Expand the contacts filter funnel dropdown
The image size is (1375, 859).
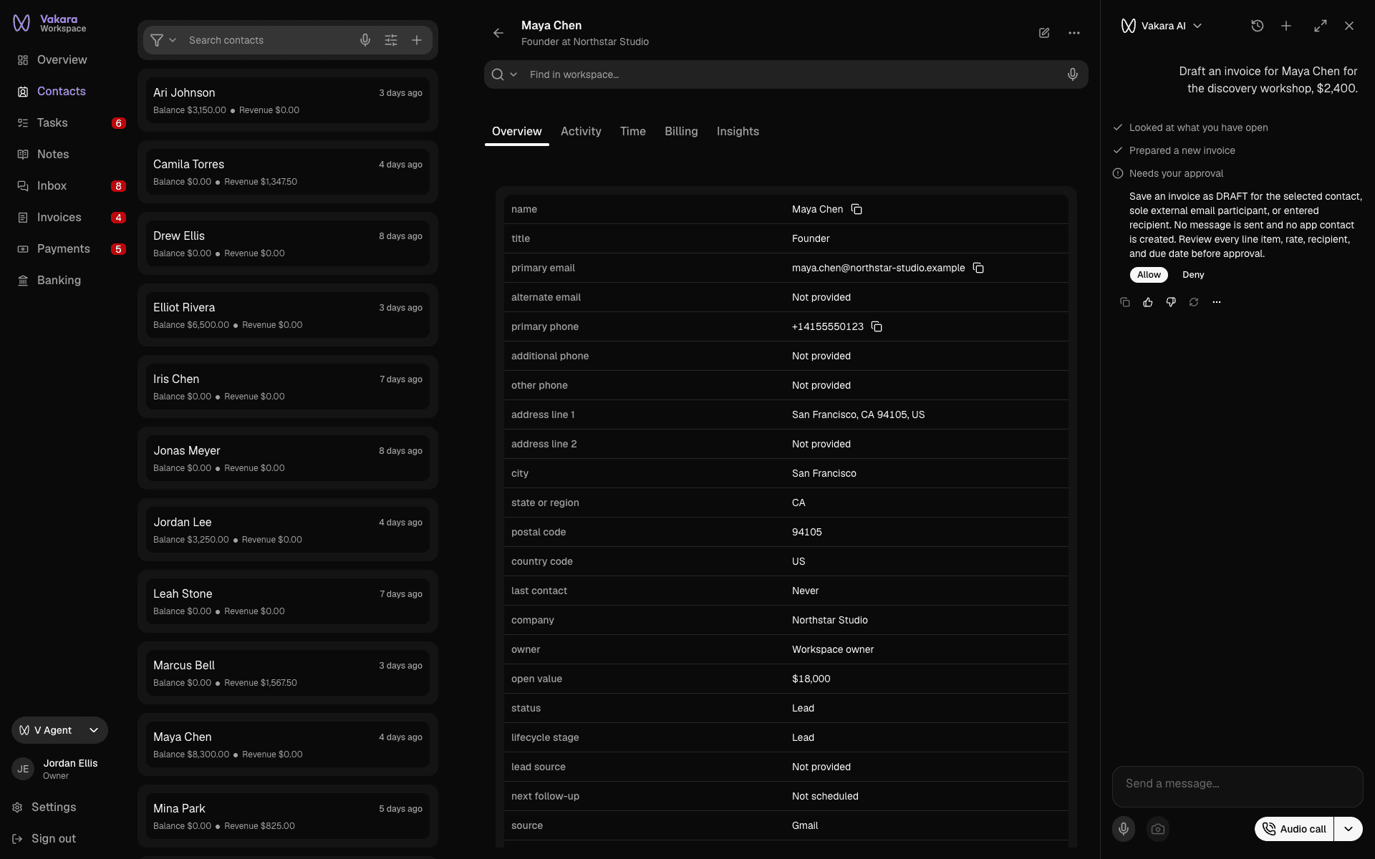(163, 40)
